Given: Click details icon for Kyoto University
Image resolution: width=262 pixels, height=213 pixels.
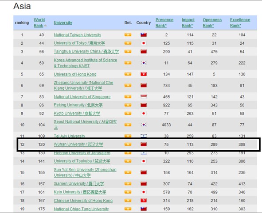Looking at the screenshot, I should tap(128, 113).
